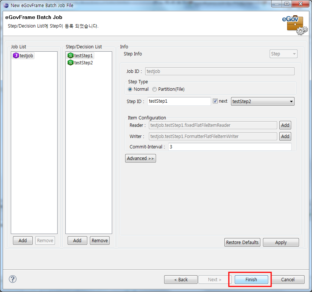The height and width of the screenshot is (292, 312).
Task: Expand the Advanced >> section
Action: click(140, 158)
